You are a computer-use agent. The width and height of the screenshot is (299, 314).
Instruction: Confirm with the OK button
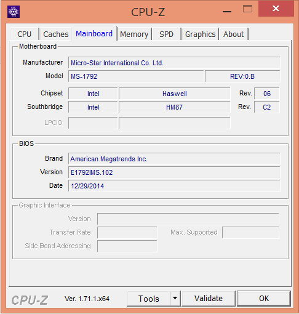(264, 299)
